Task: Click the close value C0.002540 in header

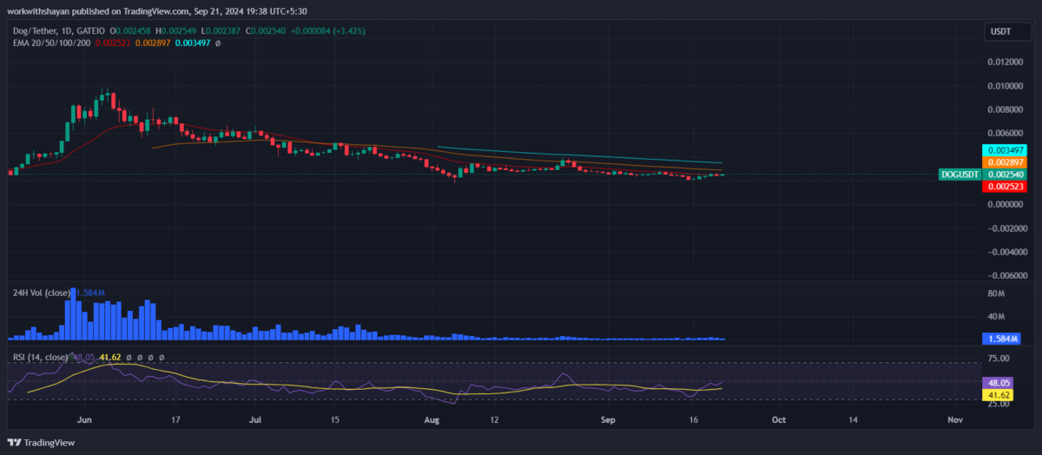Action: tap(264, 30)
